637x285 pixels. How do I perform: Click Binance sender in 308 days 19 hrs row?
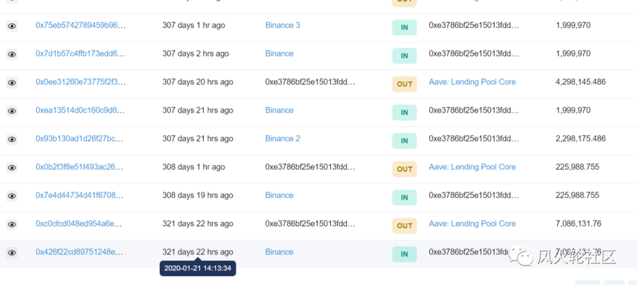click(x=279, y=195)
